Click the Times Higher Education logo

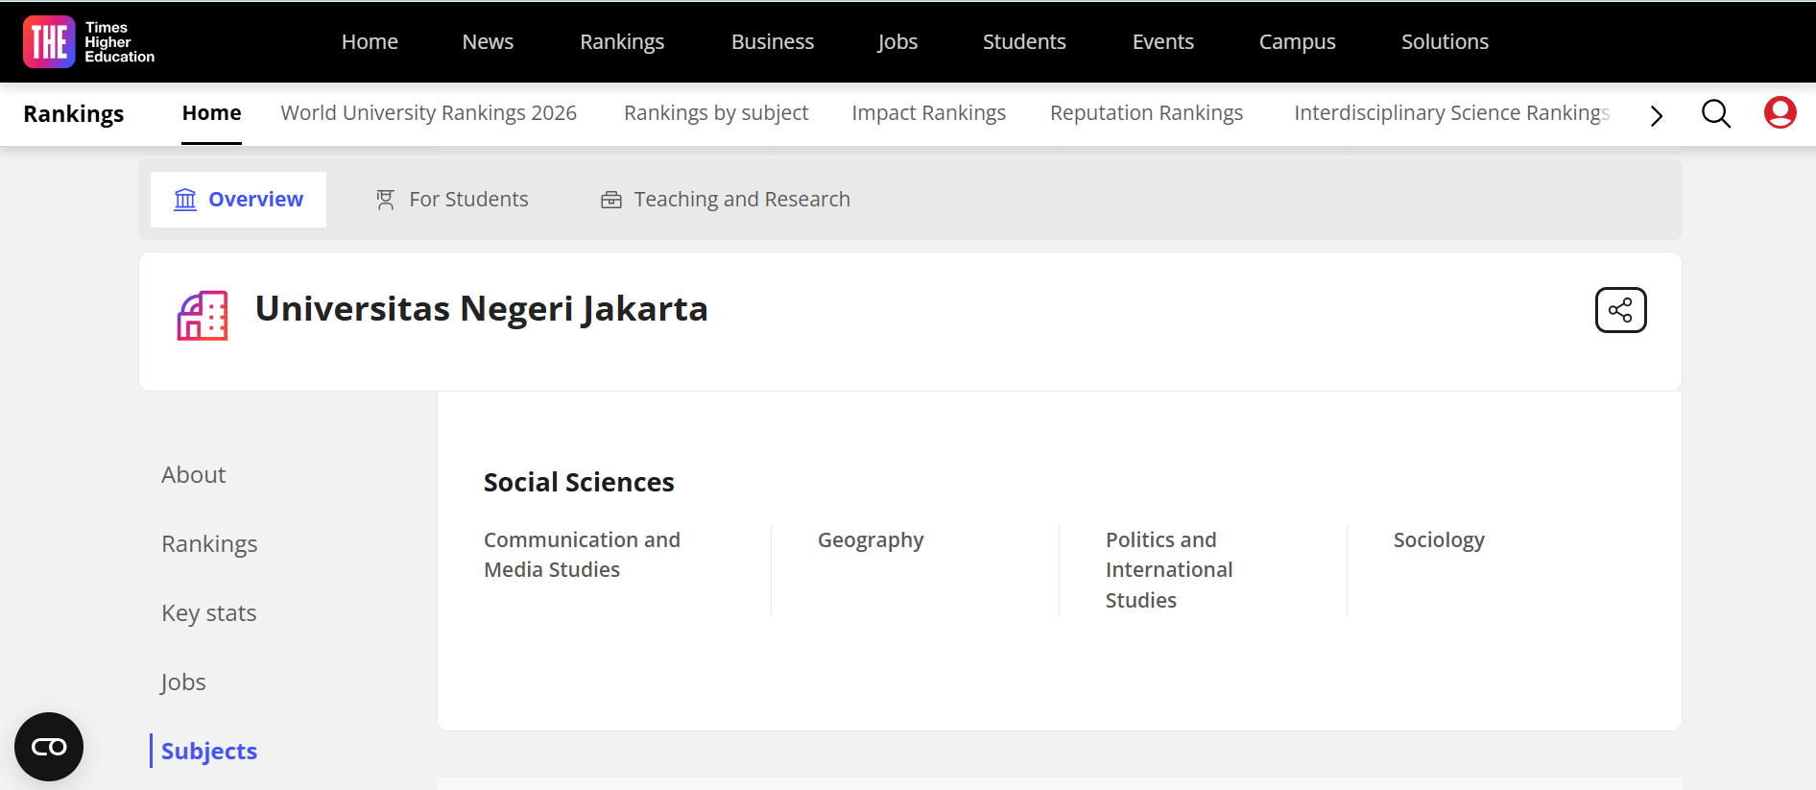click(88, 42)
